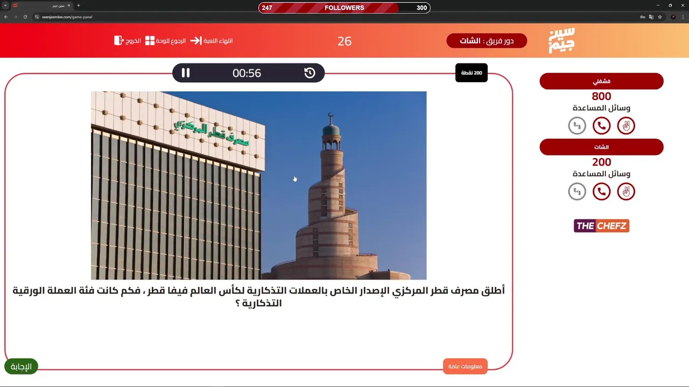Click the معلومات عامة category tag

(x=465, y=367)
